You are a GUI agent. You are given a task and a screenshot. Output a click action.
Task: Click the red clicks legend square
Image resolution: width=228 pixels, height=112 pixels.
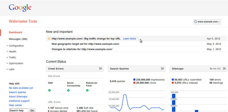click(x=134, y=83)
